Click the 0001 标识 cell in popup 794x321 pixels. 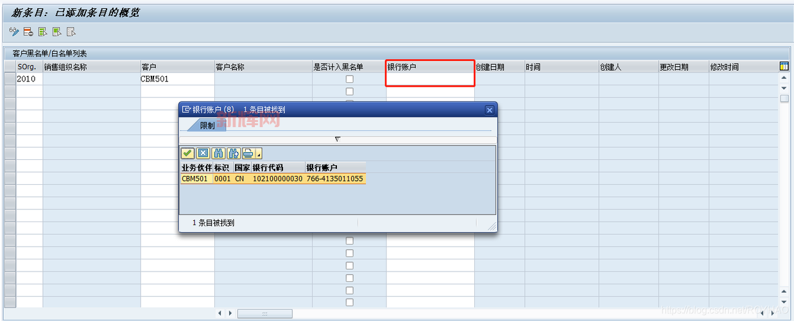(223, 178)
